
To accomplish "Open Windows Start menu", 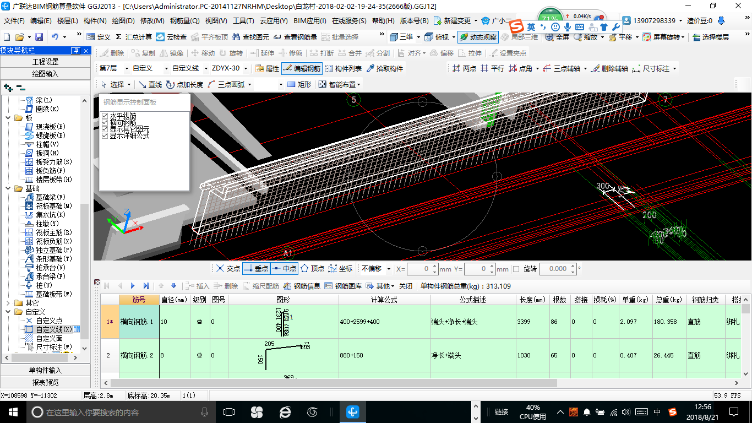I will point(13,411).
